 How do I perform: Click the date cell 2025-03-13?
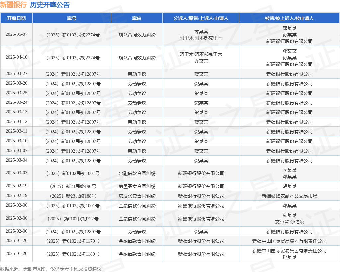click(17, 112)
